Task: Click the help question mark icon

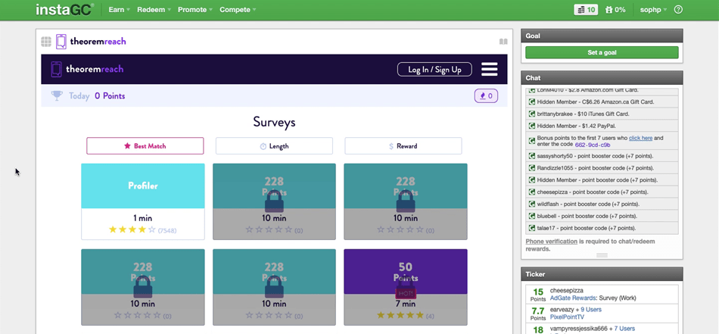Action: [x=679, y=10]
